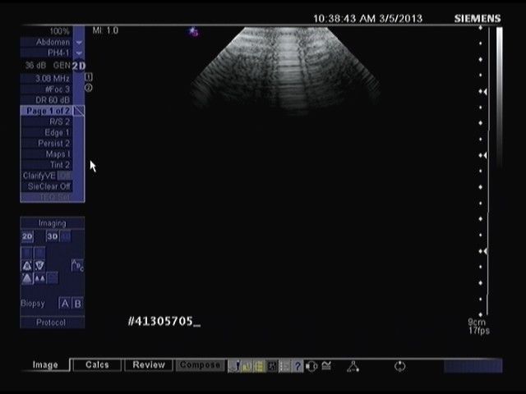Open the Abdomen exam dropdown

point(79,41)
